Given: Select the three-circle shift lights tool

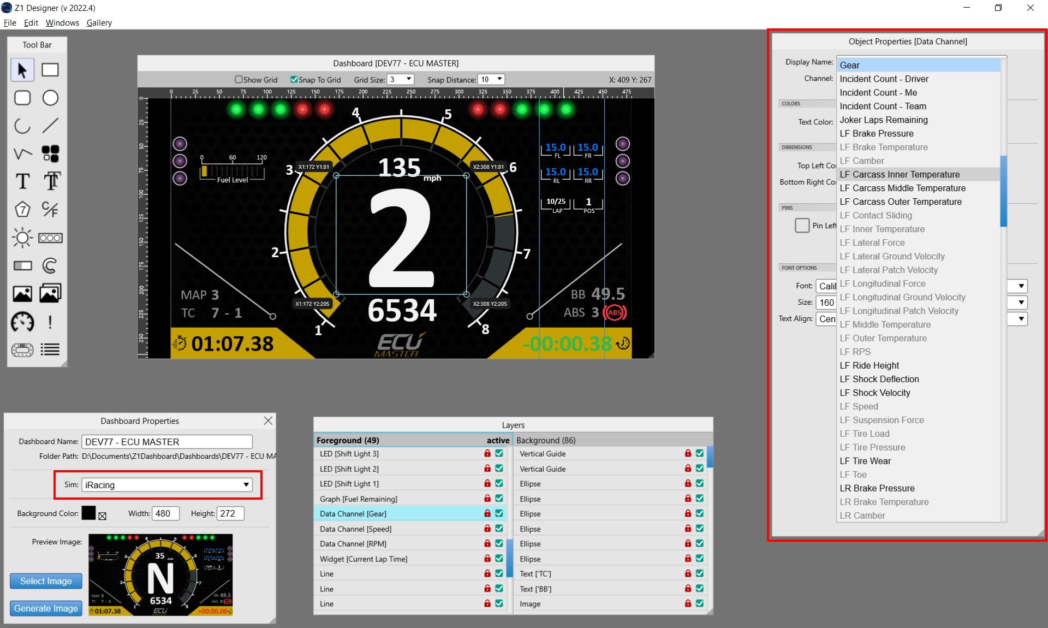Looking at the screenshot, I should pos(50,238).
